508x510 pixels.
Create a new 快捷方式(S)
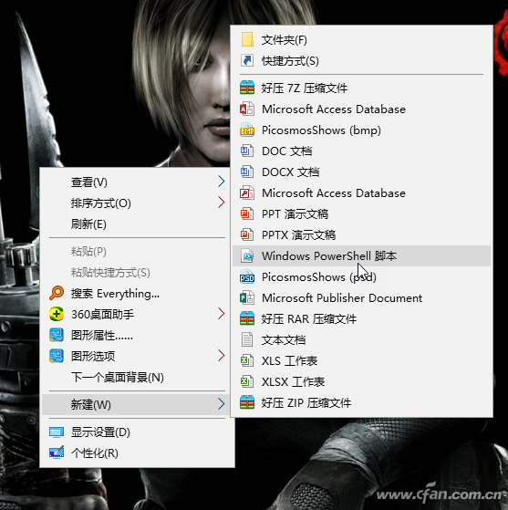(x=362, y=61)
